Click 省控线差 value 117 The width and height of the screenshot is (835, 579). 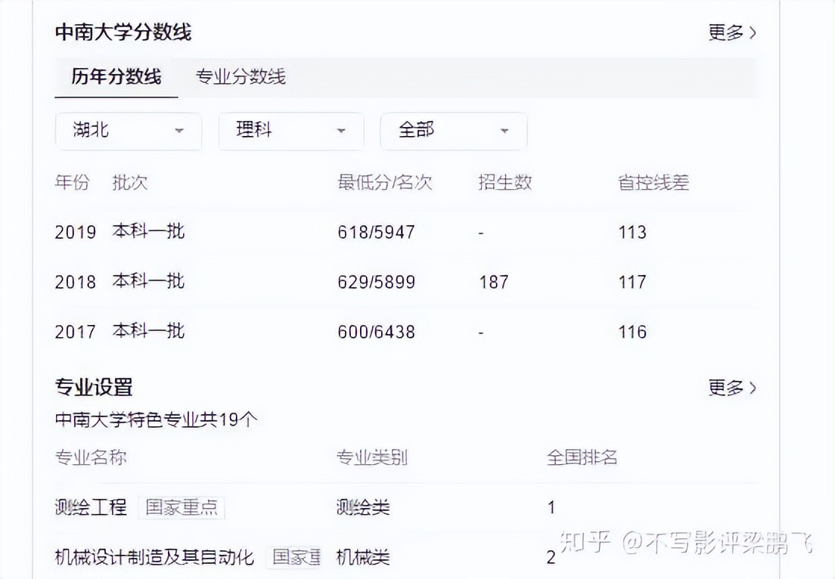click(x=632, y=282)
